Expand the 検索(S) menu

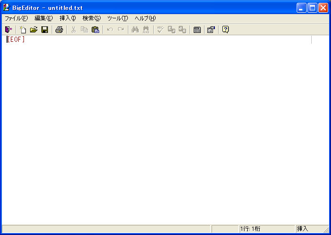(91, 18)
